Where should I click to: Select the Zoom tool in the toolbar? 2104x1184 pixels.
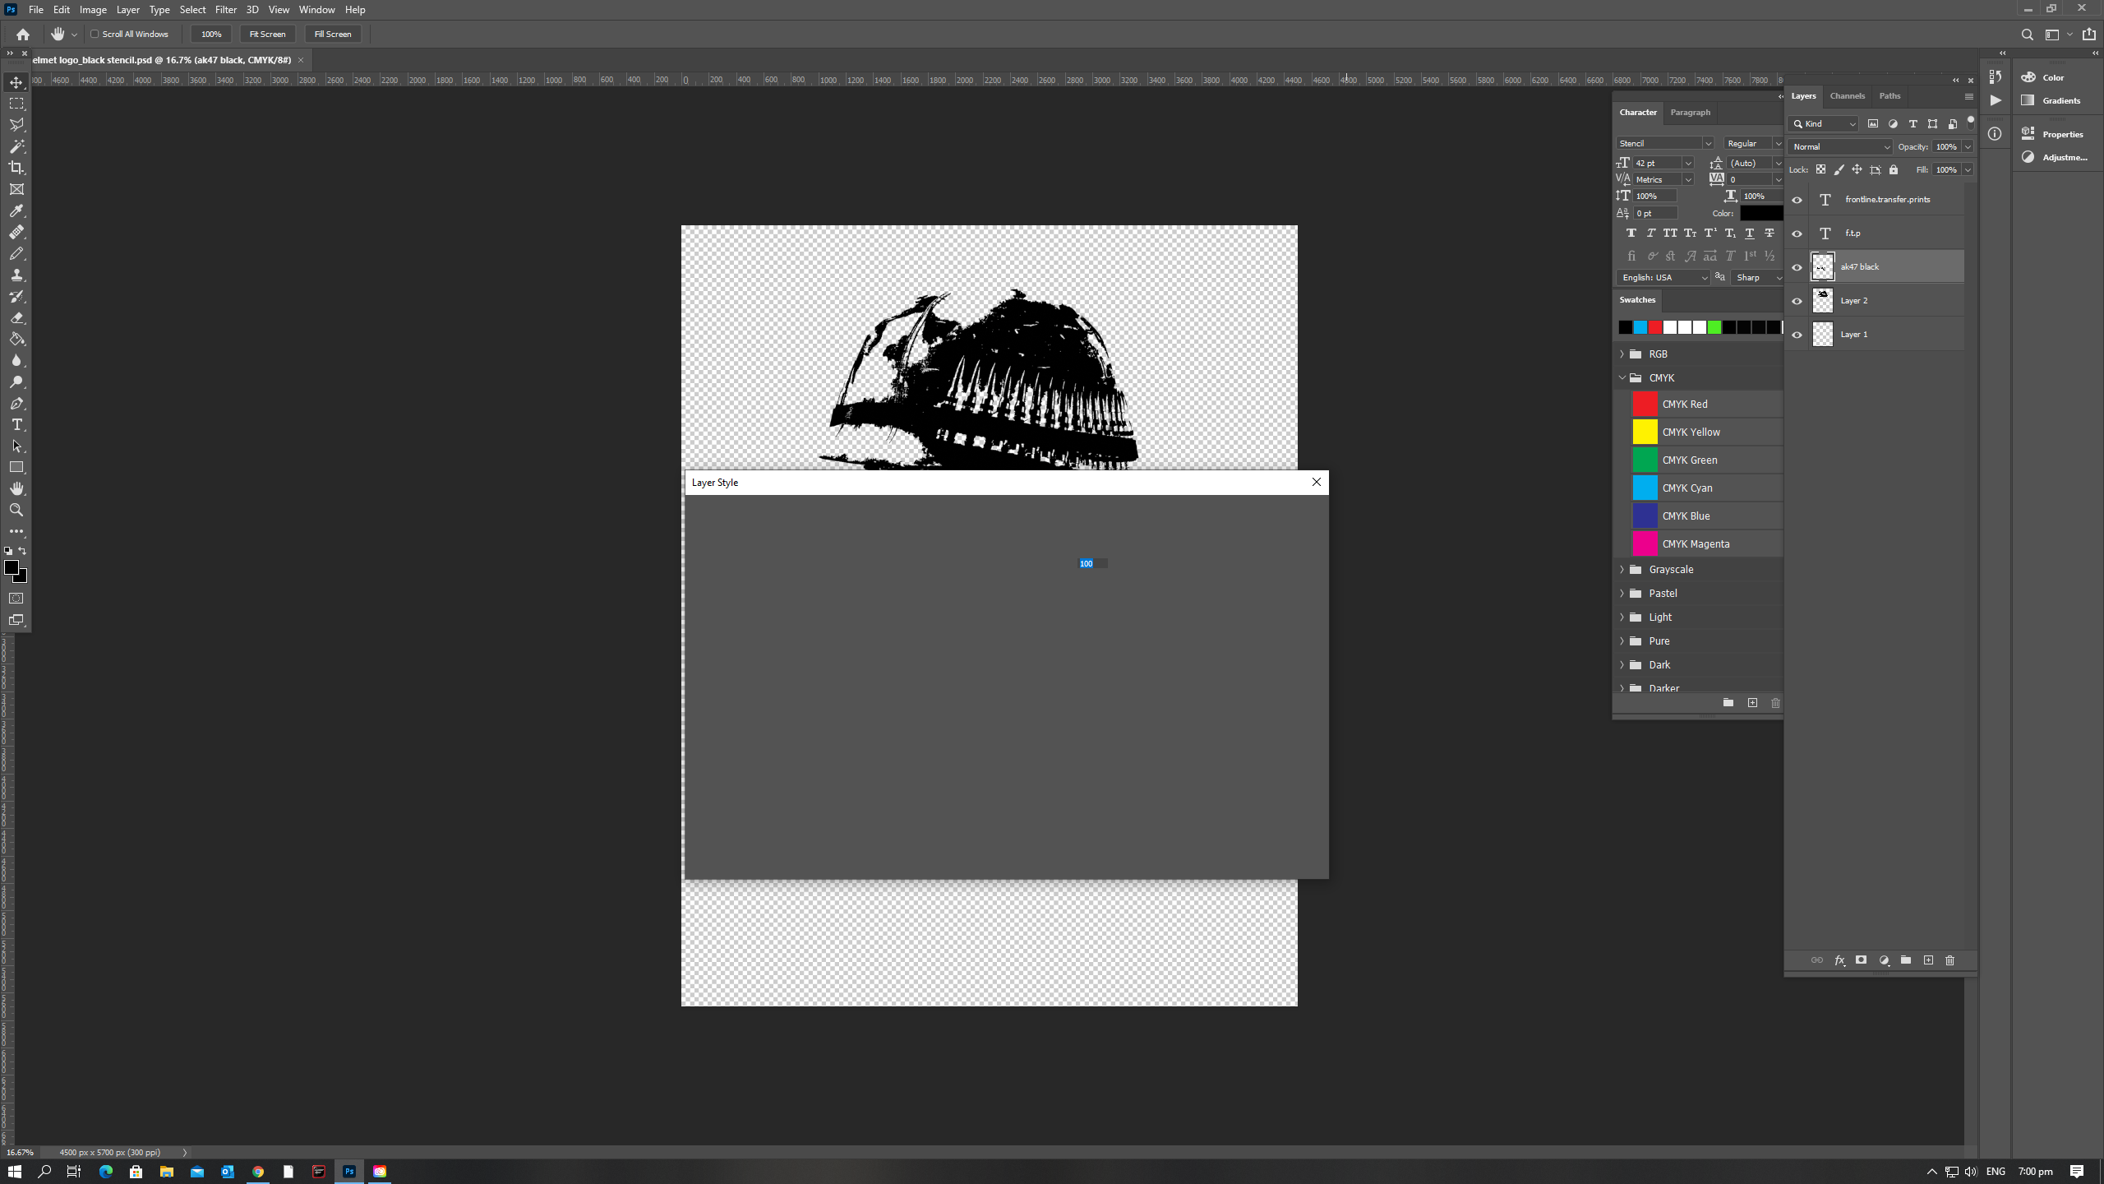pos(16,510)
